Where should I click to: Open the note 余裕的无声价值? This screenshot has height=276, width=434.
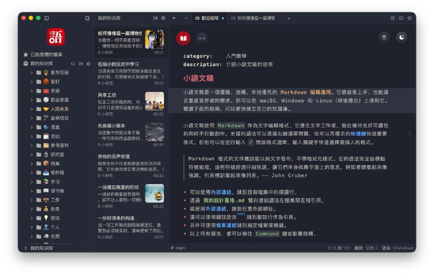click(x=131, y=166)
